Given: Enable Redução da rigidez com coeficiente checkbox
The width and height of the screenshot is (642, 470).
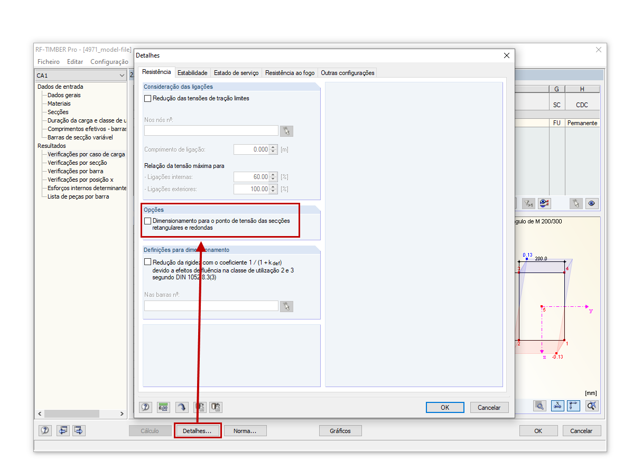Looking at the screenshot, I should (x=147, y=261).
